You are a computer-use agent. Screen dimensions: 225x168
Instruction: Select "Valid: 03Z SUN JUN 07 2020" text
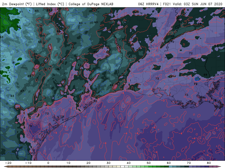tap(197, 4)
